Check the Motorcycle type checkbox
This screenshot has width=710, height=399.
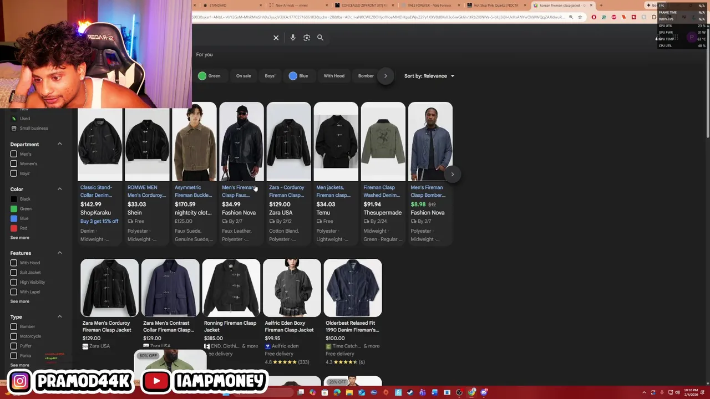click(x=14, y=336)
